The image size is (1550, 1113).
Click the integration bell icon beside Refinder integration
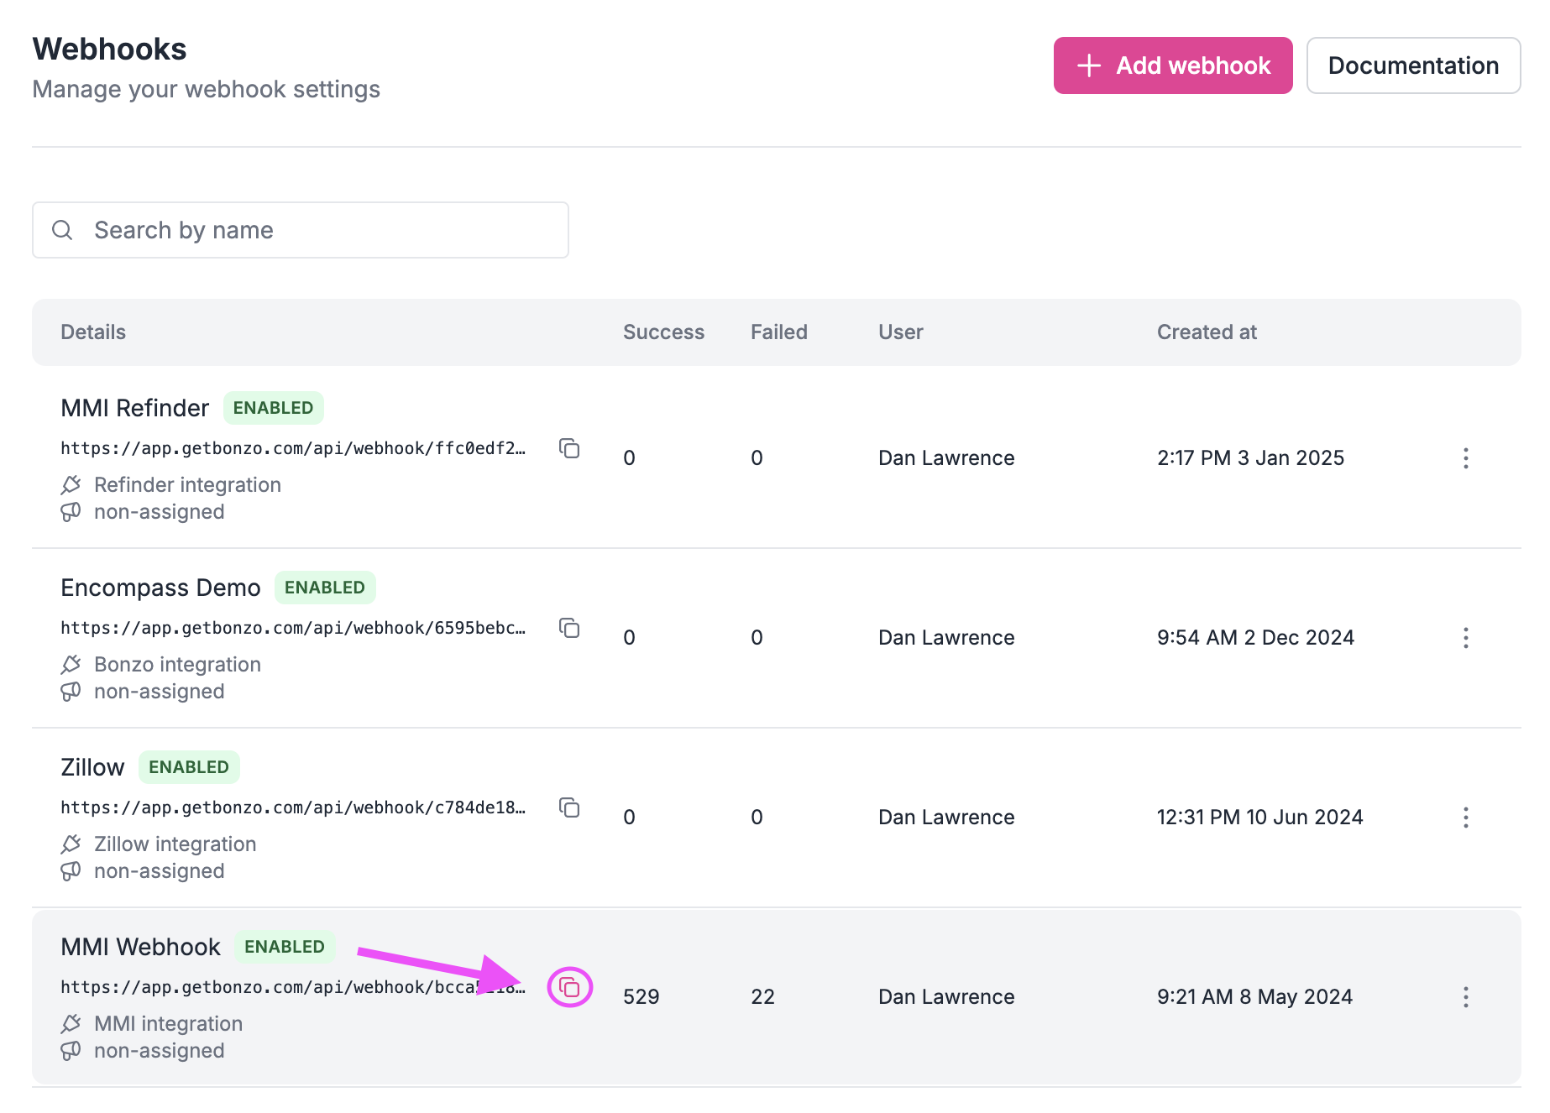[71, 484]
